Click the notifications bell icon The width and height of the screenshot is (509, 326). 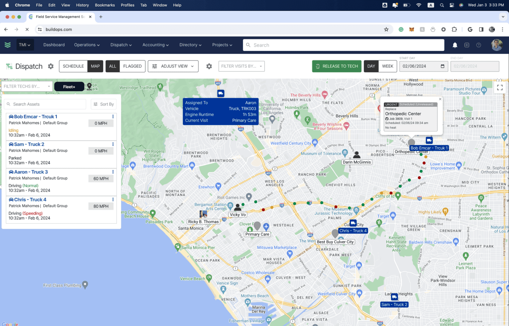tap(455, 45)
